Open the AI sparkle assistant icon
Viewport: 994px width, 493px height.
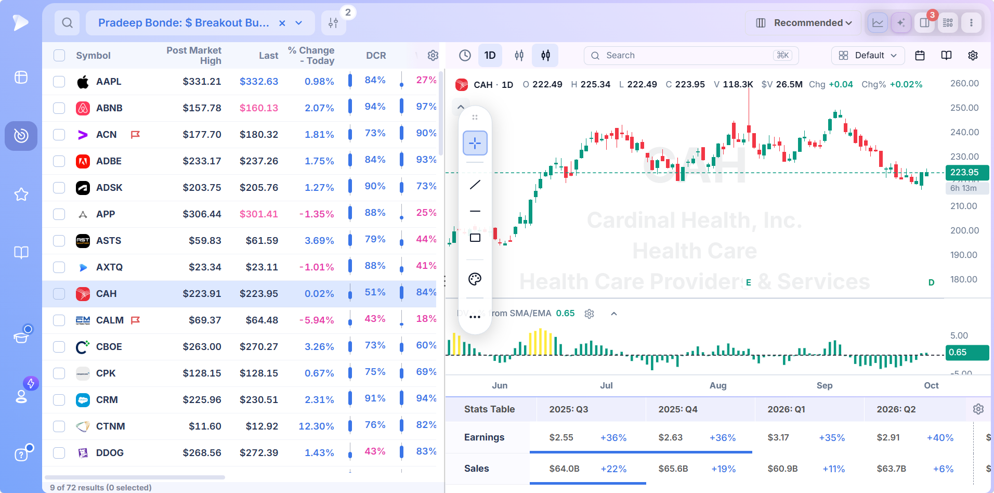pyautogui.click(x=901, y=23)
